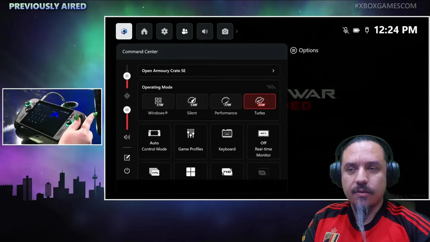Click the power plug status icon
This screenshot has height=242, width=430.
(367, 30)
